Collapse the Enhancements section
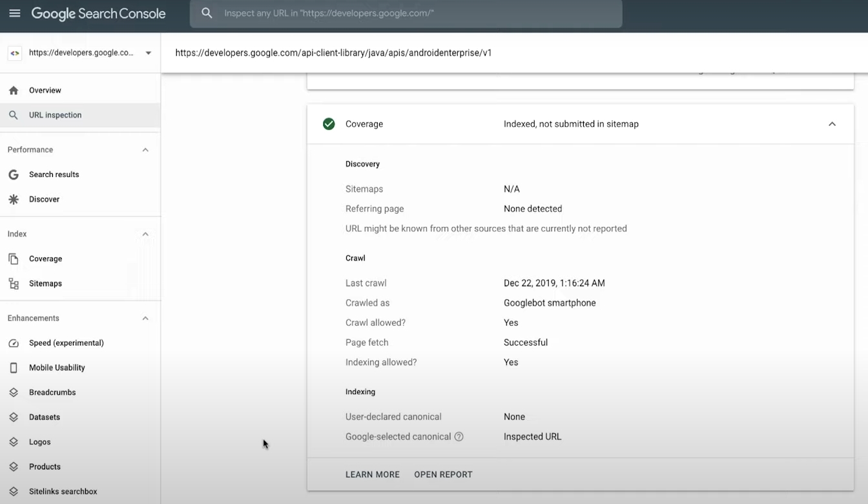This screenshot has height=504, width=868. coord(145,319)
